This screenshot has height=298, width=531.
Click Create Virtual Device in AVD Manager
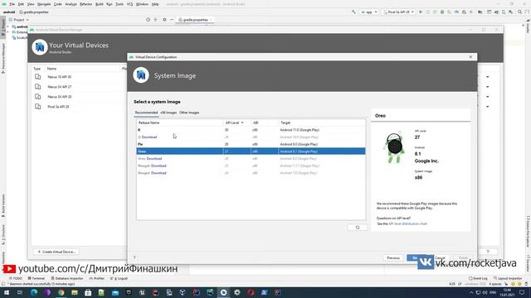(56, 252)
